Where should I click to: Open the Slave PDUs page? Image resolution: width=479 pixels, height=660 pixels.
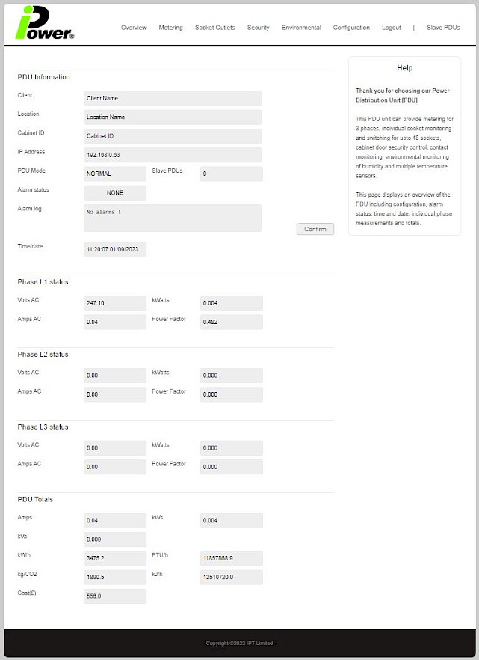(443, 28)
